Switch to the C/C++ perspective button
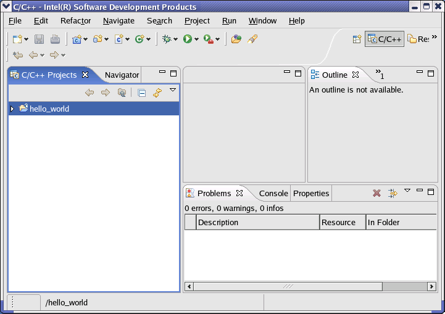The image size is (445, 314). tap(385, 39)
